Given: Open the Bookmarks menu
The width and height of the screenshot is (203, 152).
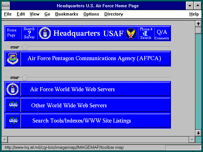Looking at the screenshot, I should 67,14.
